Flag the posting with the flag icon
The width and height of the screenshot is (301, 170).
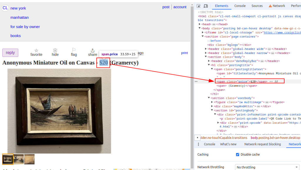tap(74, 50)
